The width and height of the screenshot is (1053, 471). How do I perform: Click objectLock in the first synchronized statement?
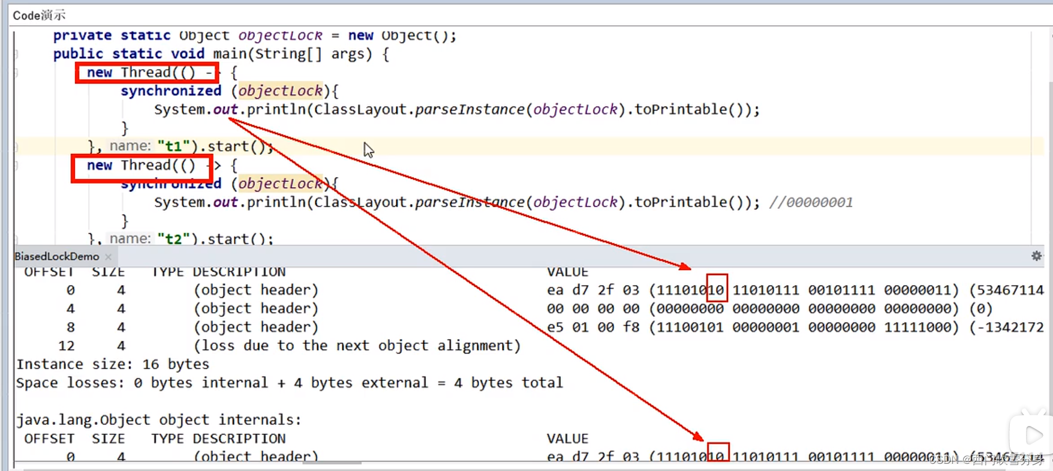pyautogui.click(x=281, y=91)
